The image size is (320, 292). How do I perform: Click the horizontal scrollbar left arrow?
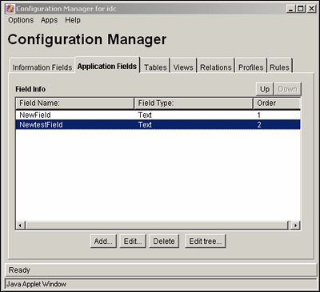21,225
